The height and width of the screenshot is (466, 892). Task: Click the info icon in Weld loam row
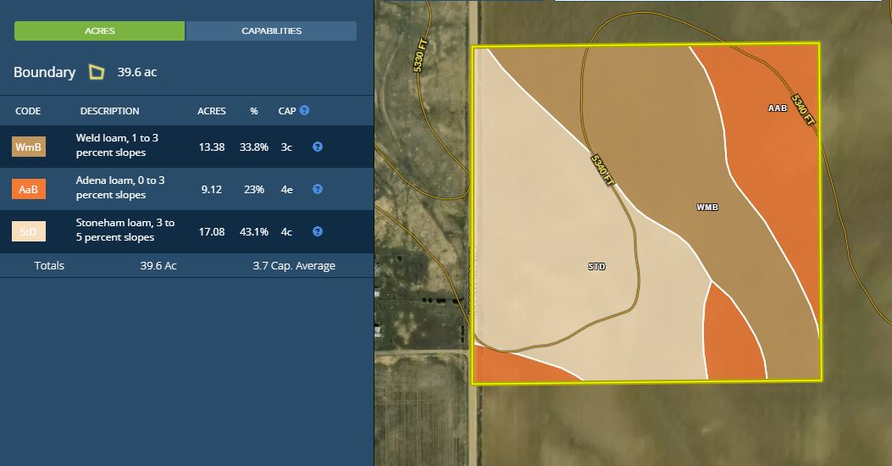click(318, 147)
